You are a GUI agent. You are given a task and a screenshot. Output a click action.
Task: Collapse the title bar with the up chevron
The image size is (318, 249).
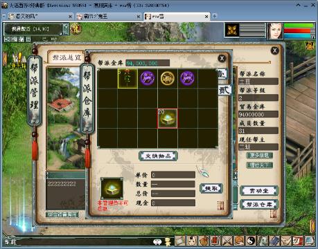(x=298, y=5)
